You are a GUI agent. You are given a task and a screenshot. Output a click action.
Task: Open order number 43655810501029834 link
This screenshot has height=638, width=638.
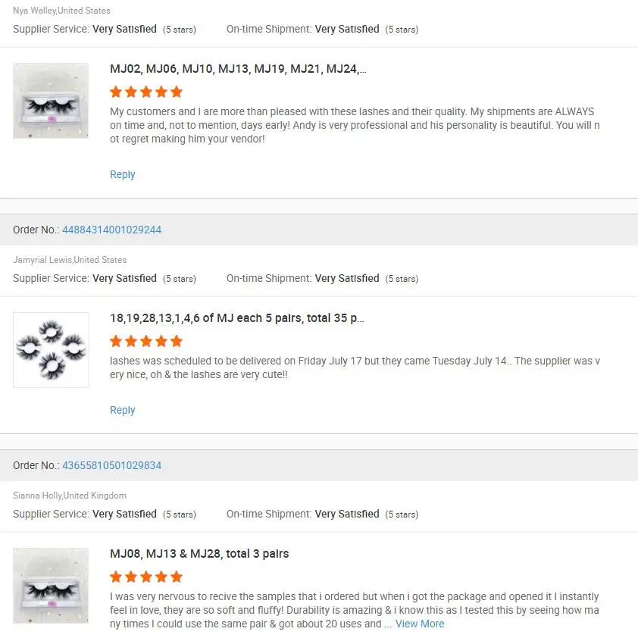coord(111,465)
